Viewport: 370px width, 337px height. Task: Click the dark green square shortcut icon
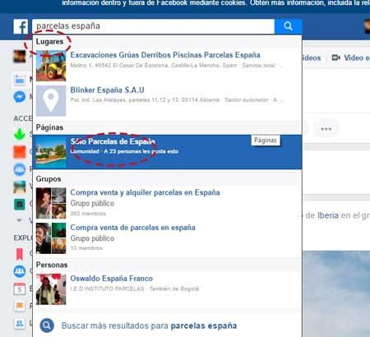click(20, 205)
